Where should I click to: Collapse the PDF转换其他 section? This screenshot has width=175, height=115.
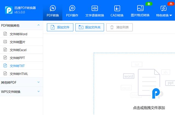coord(39,25)
